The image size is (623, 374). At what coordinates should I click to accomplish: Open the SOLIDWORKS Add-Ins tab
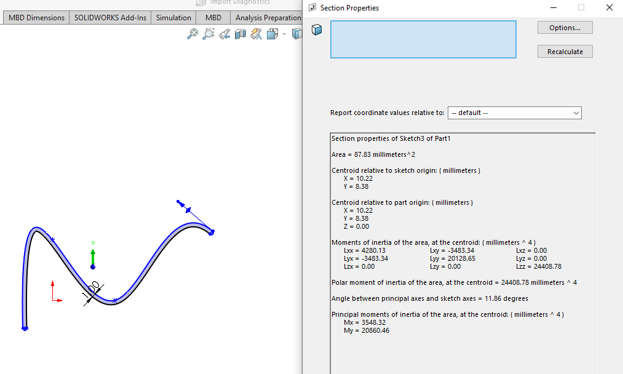pos(110,17)
